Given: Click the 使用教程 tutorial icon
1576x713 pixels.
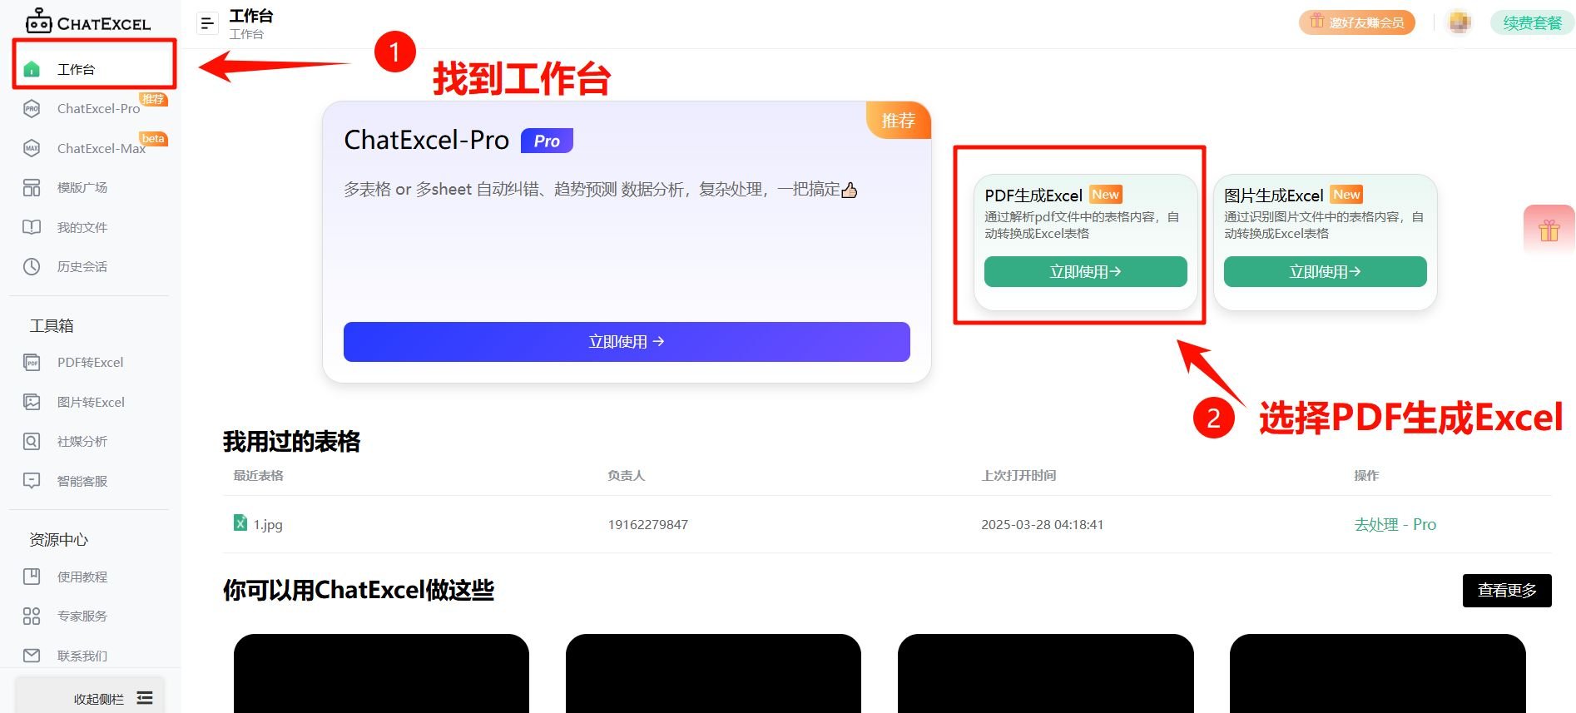Looking at the screenshot, I should click(32, 577).
